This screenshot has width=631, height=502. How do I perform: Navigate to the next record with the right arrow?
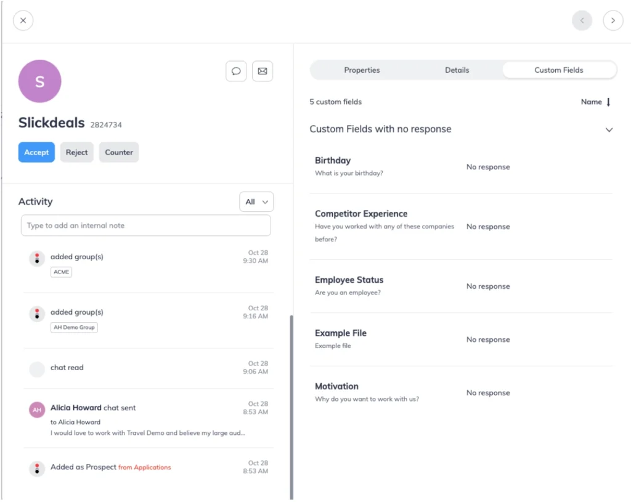[613, 20]
